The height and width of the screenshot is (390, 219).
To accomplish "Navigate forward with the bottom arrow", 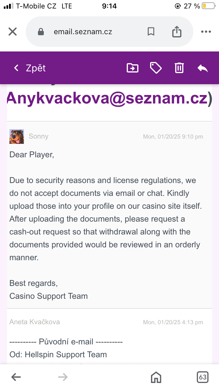I will point(62,377).
